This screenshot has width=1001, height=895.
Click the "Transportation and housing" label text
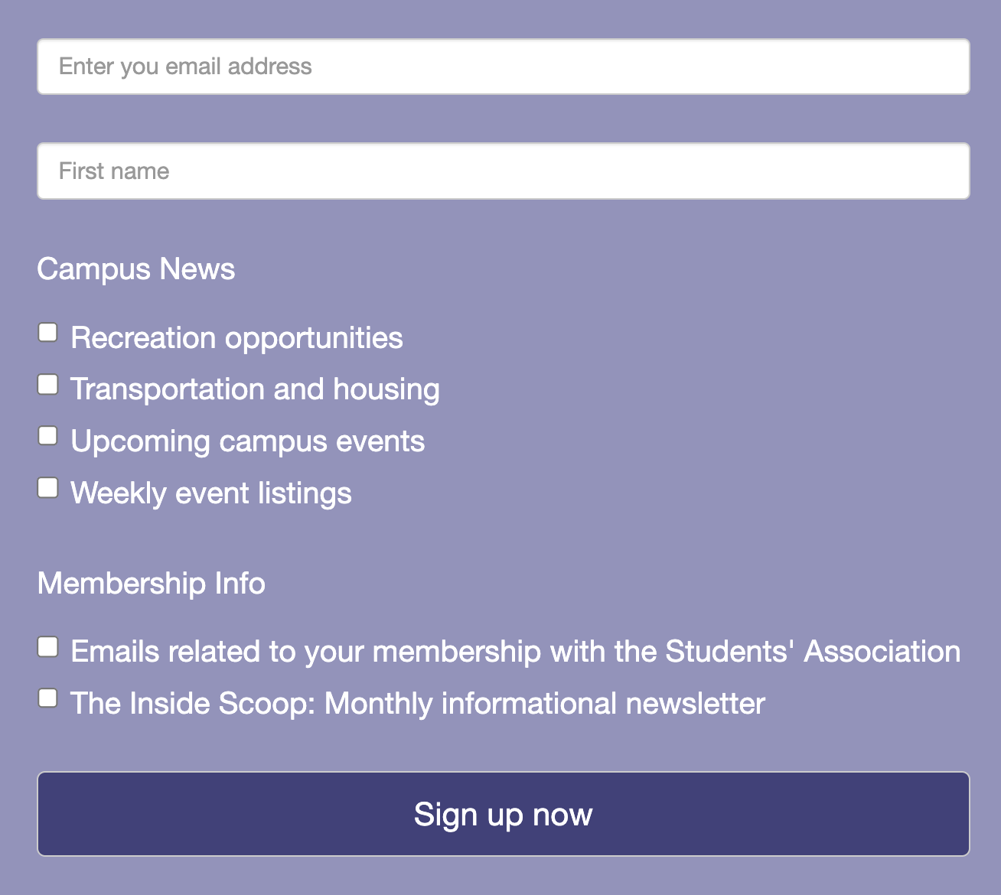point(255,389)
